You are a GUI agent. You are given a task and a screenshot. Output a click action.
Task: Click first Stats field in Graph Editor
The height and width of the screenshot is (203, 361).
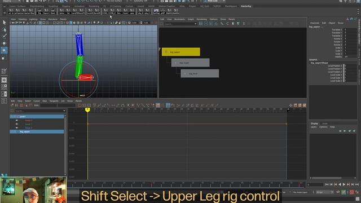coord(49,105)
